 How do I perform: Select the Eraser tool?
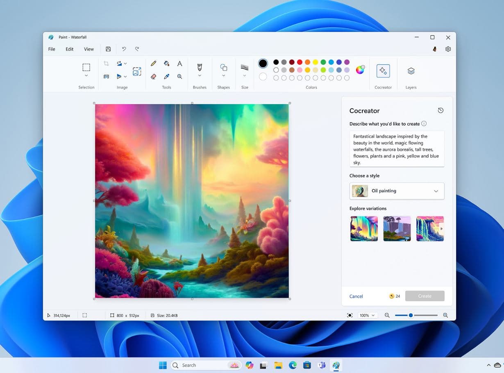153,76
